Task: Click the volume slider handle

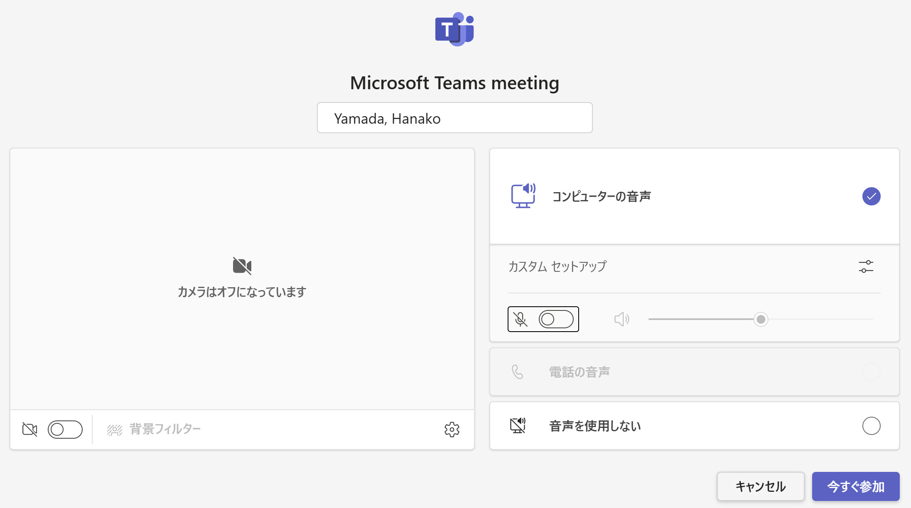Action: (x=761, y=319)
